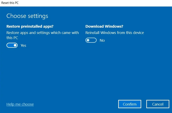The width and height of the screenshot is (172, 113).
Task: Click the white knob of the Yes switch
Action: coord(15,45)
